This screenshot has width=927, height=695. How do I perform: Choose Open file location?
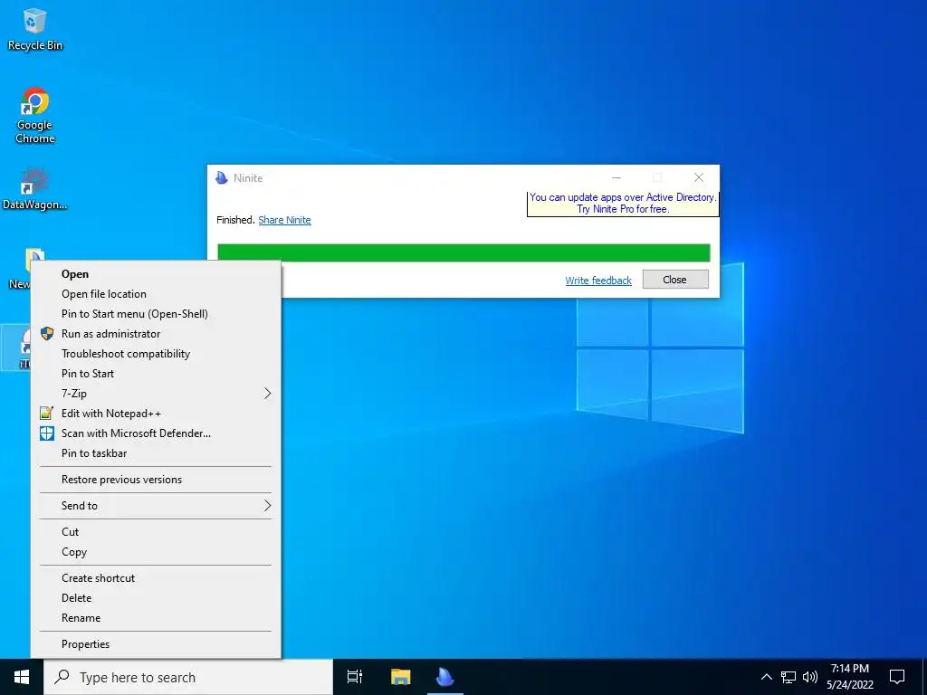[x=156, y=294]
